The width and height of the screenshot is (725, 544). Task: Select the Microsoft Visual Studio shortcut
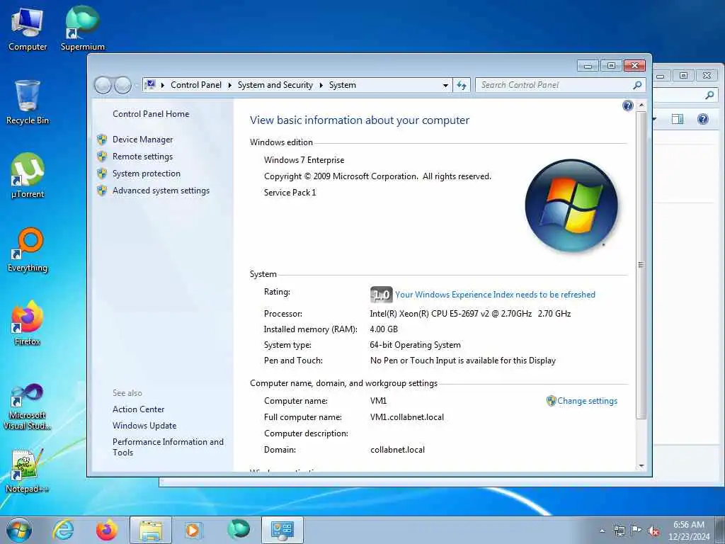(28, 407)
